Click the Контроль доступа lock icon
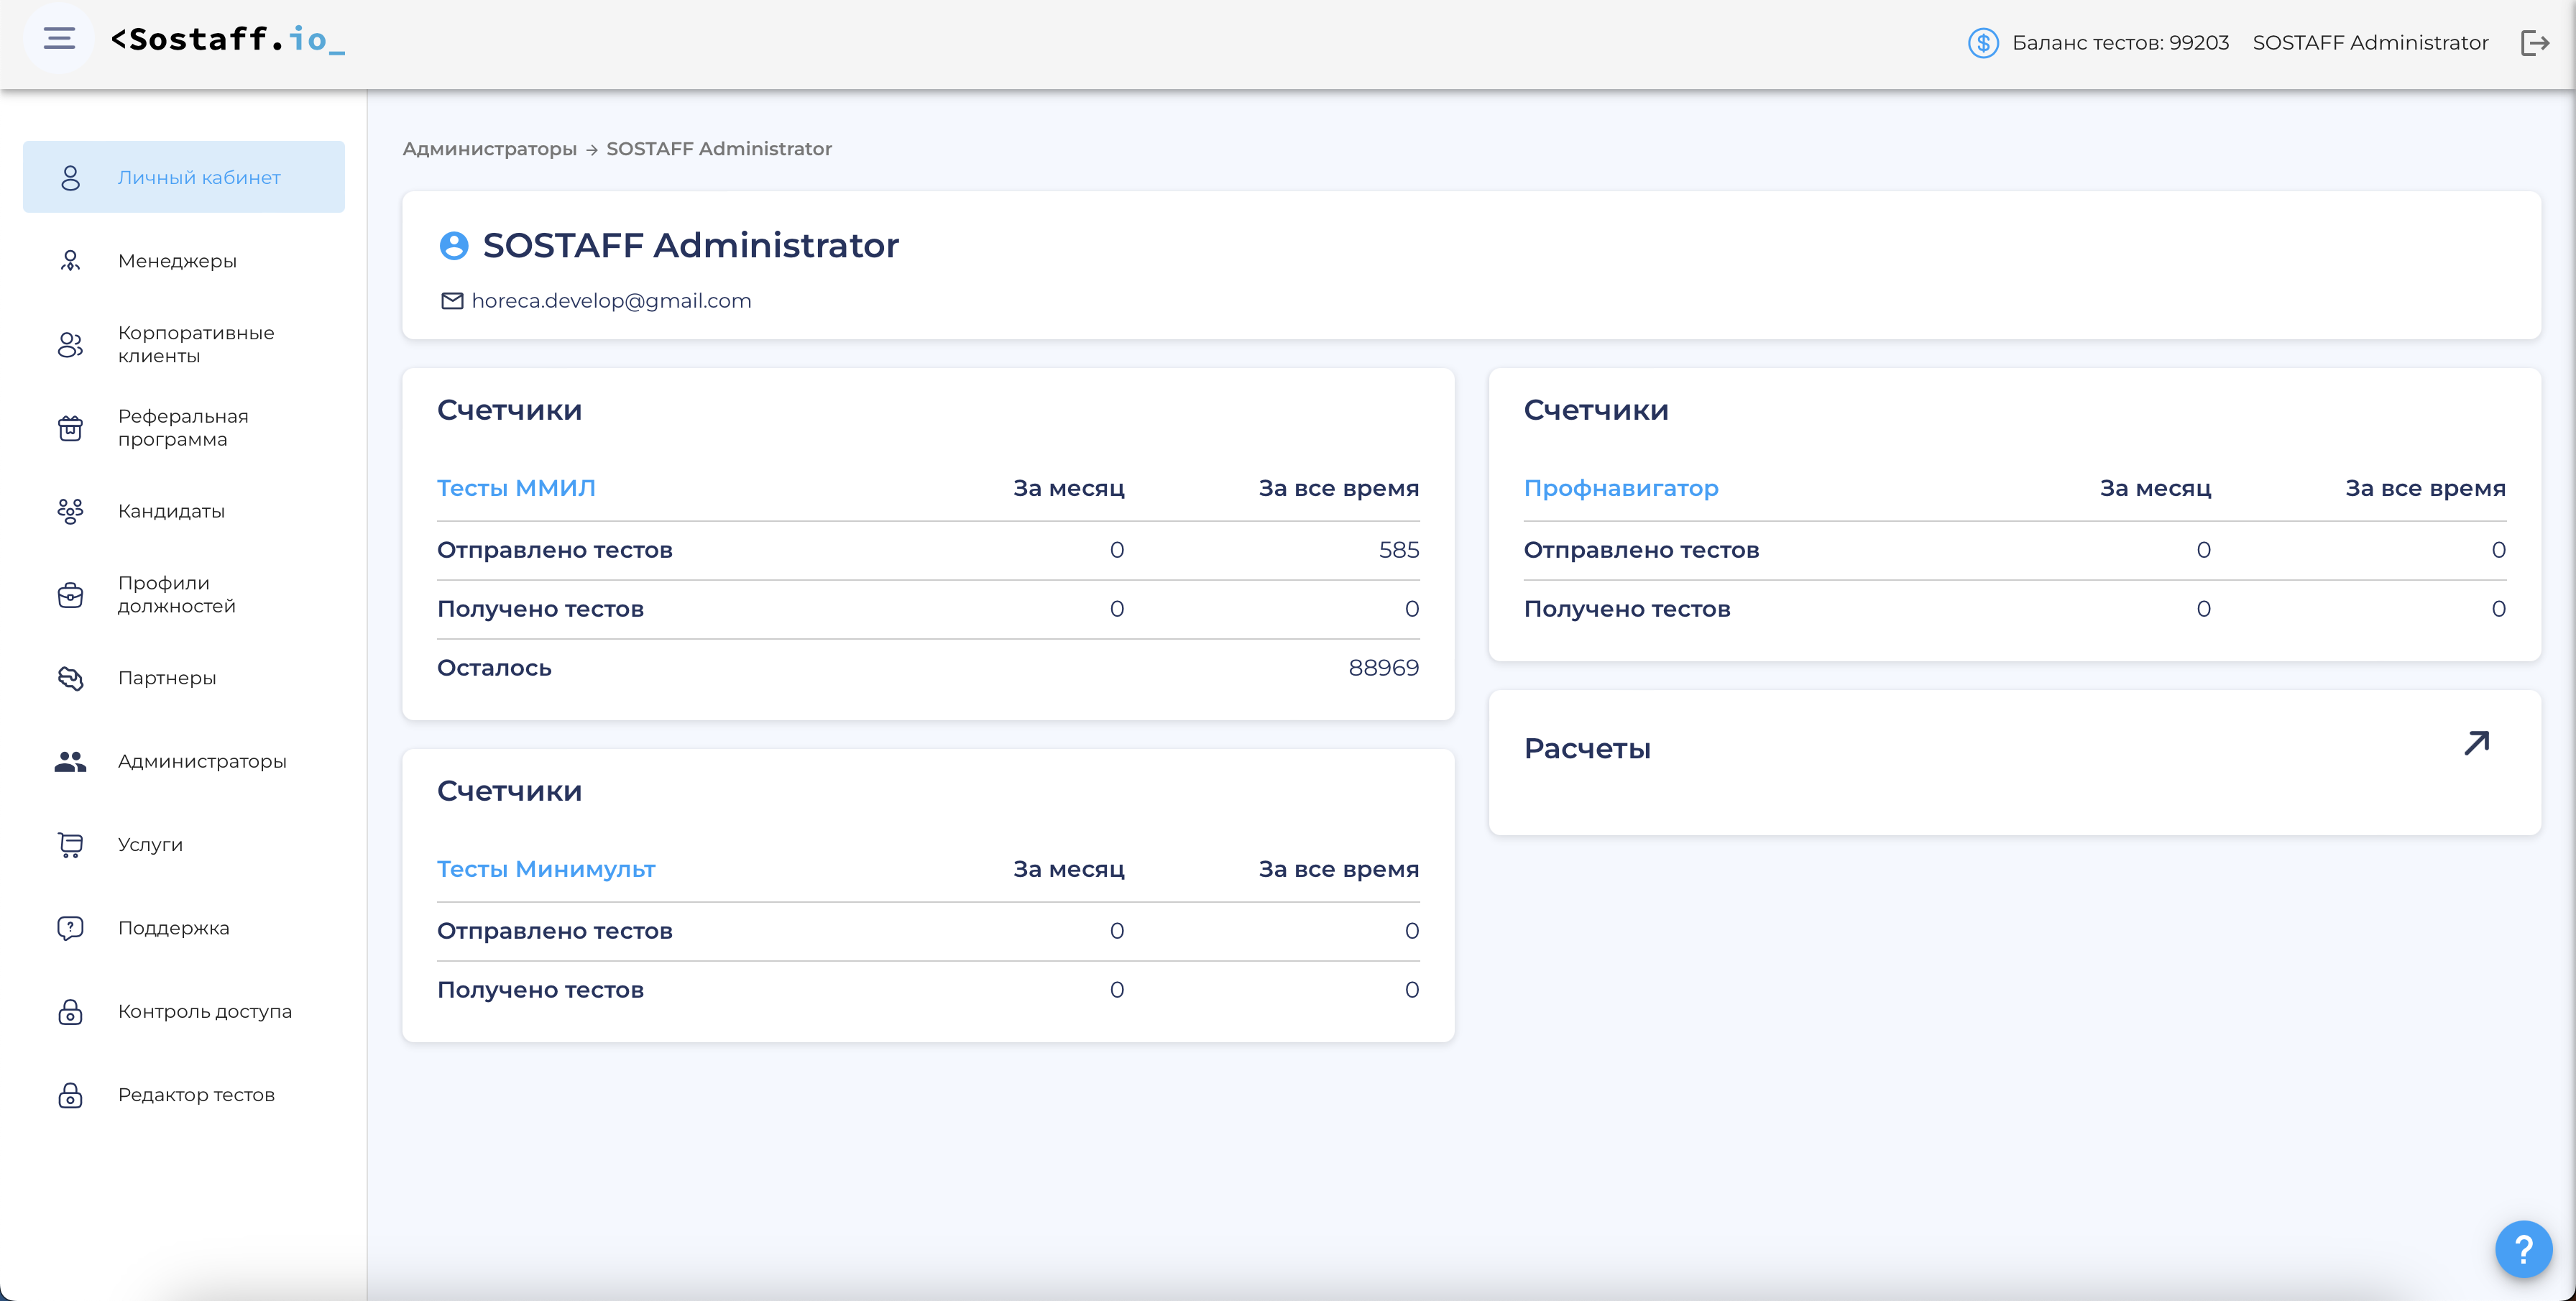2576x1301 pixels. point(70,1011)
